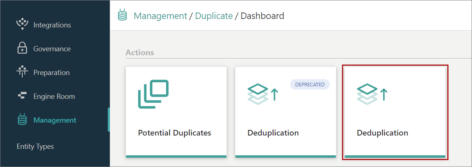The height and width of the screenshot is (167, 472).
Task: Click the Governance padlock icon
Action: [22, 48]
